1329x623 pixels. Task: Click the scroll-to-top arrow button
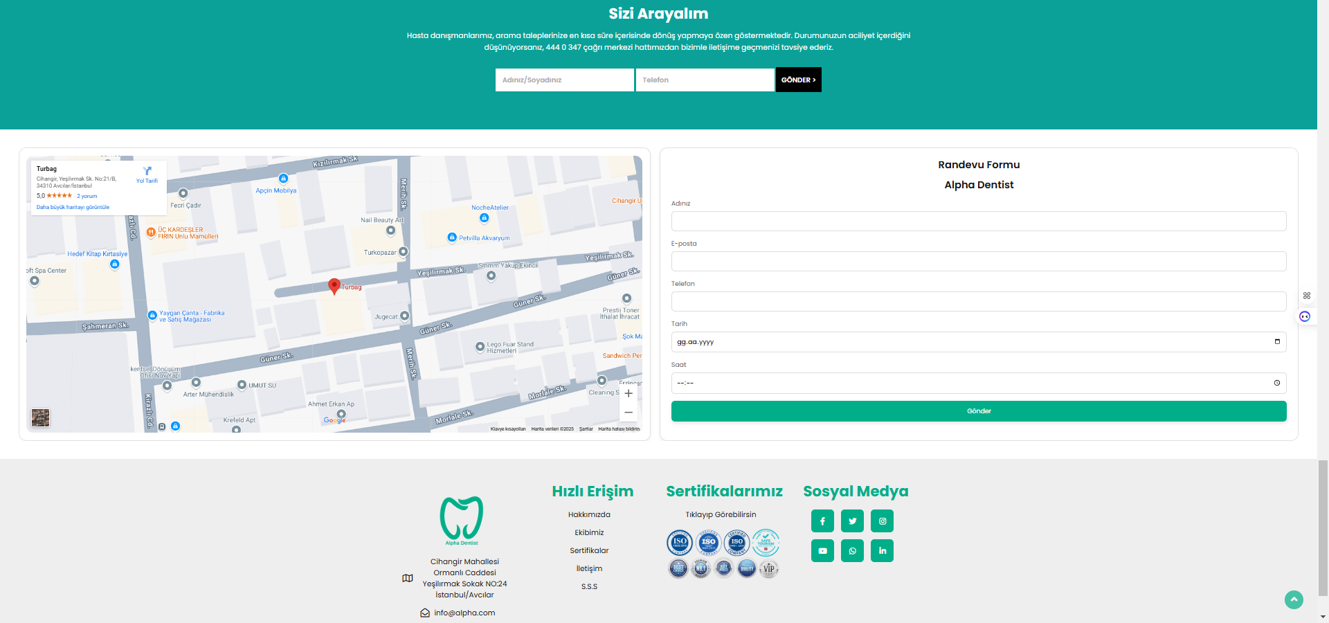1294,599
